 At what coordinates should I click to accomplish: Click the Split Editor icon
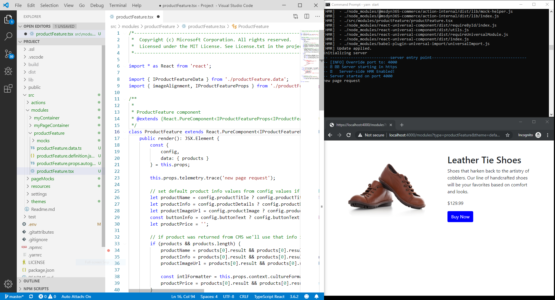click(307, 16)
